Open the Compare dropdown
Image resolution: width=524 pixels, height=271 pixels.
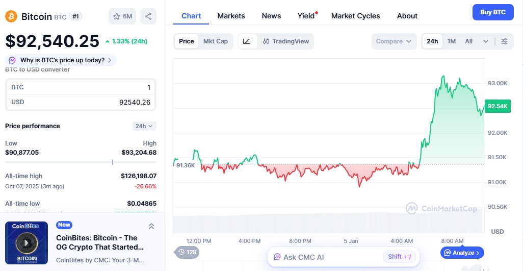click(394, 41)
